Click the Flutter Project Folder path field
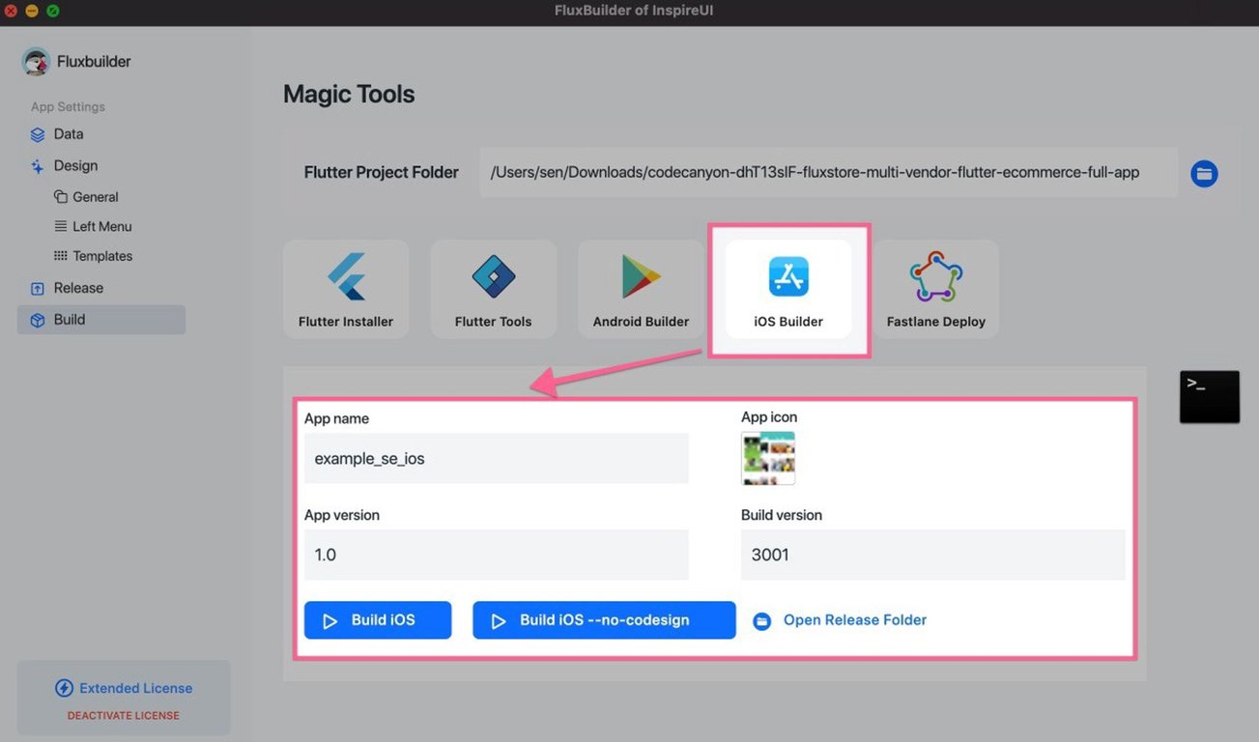 coord(828,173)
